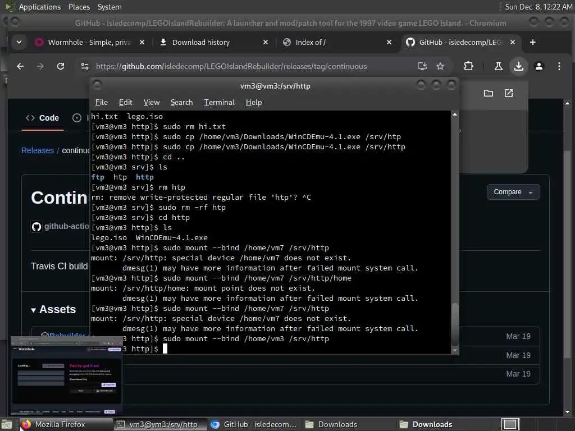Go forward in Chromium history
Screen dimensions: 575x431
(x=40, y=66)
